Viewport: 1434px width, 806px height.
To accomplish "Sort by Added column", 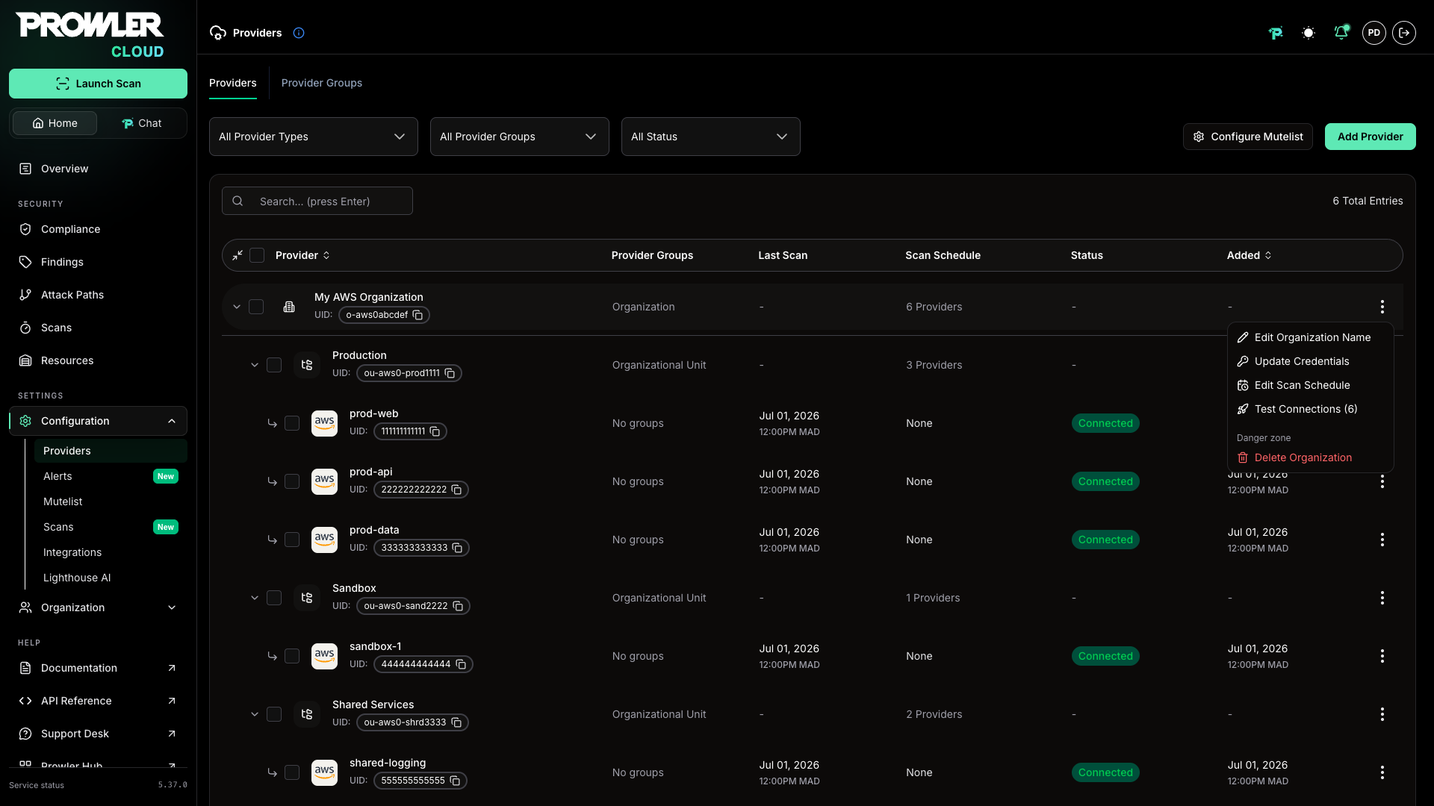I will (x=1250, y=255).
